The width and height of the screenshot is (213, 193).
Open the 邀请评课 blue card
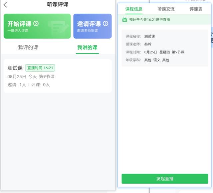coord(93,26)
